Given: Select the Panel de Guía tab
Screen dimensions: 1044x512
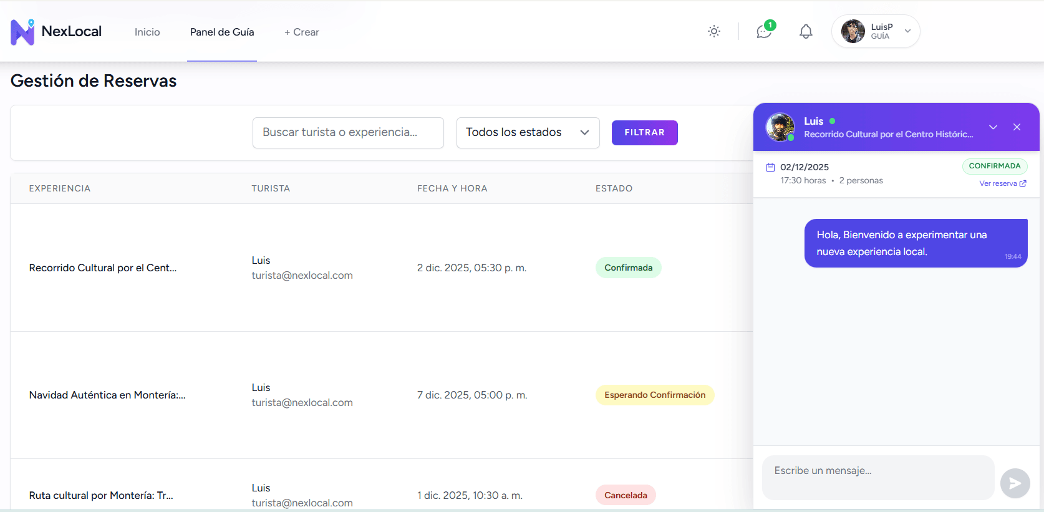Looking at the screenshot, I should click(222, 32).
